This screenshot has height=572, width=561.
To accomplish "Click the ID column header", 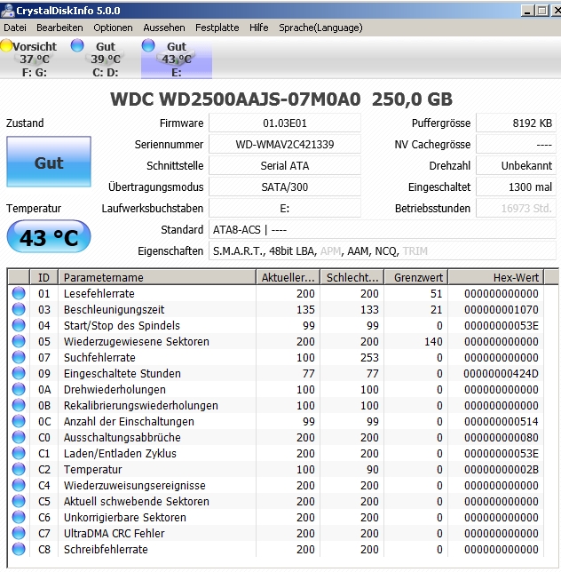I will (43, 277).
